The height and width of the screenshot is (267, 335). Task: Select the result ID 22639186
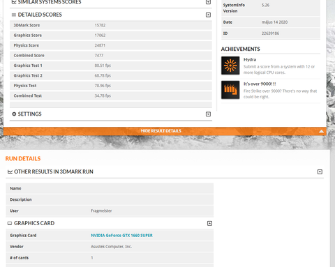(x=270, y=33)
